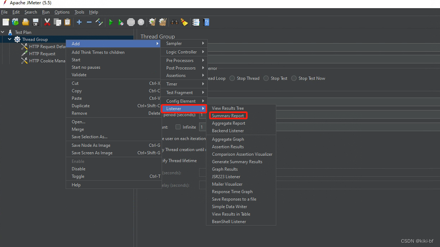Expand the Timer submenu
This screenshot has width=440, height=247.
(184, 84)
